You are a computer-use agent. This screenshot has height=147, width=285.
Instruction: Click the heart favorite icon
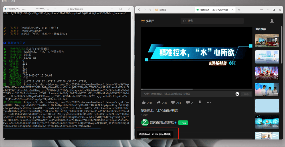click(173, 103)
